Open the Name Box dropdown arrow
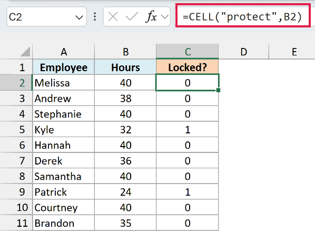Image resolution: width=315 pixels, height=231 pixels. pos(79,17)
